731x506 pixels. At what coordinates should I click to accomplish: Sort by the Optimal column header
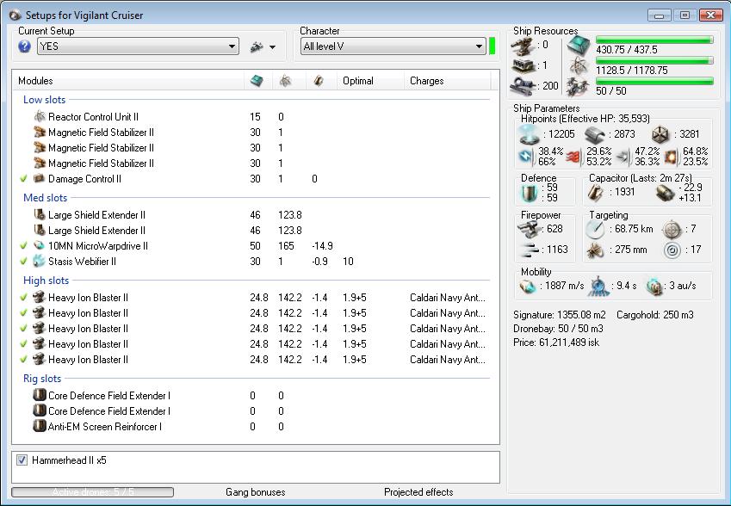[x=358, y=81]
